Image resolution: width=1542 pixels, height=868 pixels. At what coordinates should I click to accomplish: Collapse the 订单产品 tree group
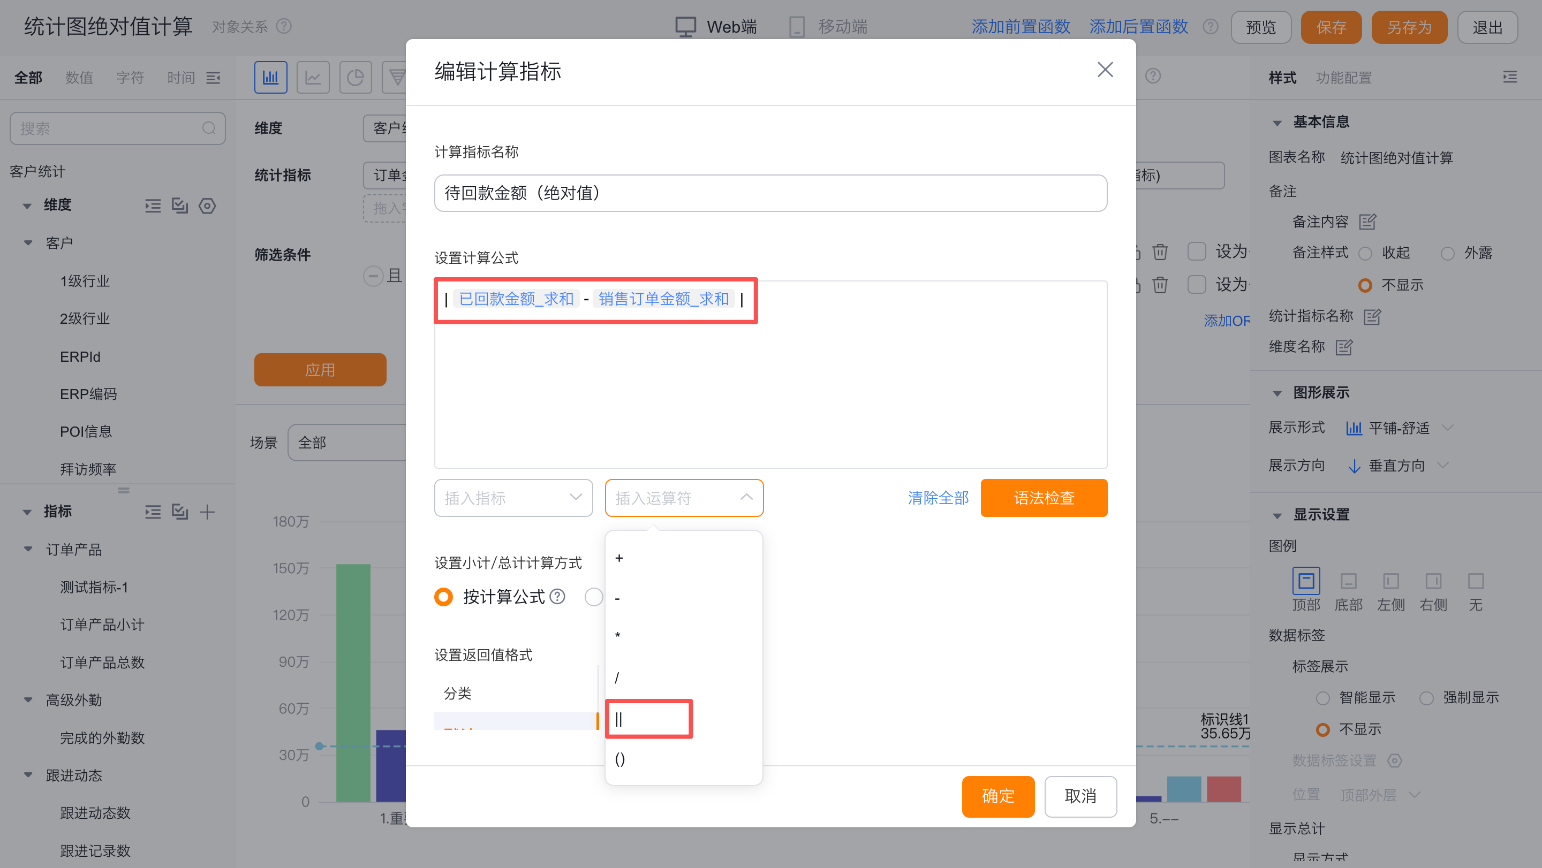(x=28, y=549)
